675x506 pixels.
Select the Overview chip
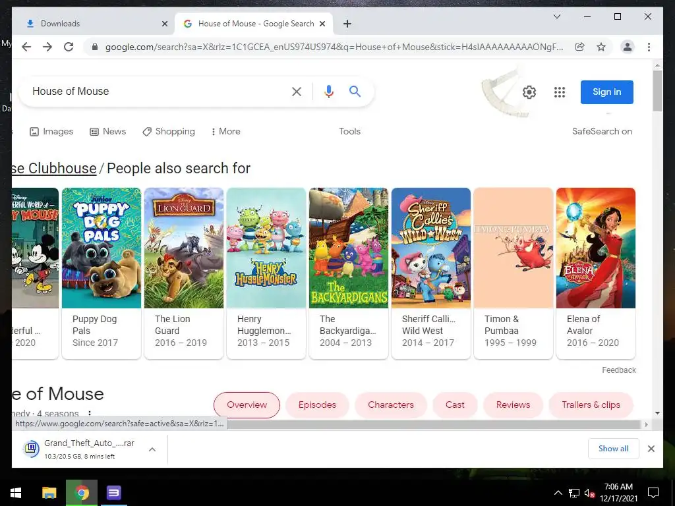[x=247, y=405]
